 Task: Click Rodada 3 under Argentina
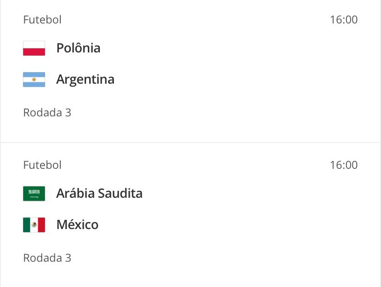[47, 113]
